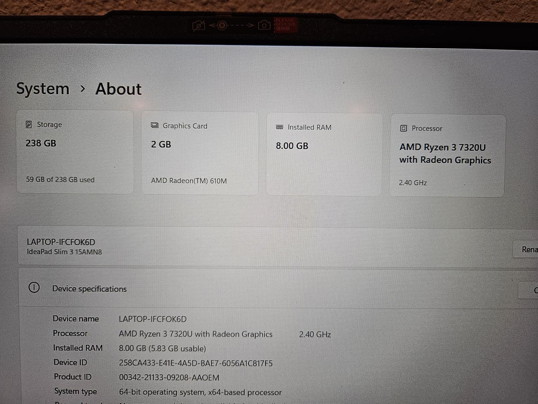Select the "Installed RAM" label under Device specifications
This screenshot has height=404, width=538.
tap(78, 348)
